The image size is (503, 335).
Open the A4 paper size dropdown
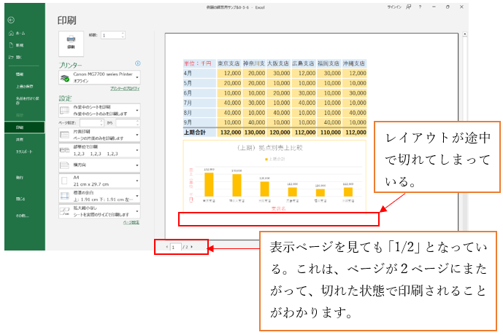coord(100,179)
